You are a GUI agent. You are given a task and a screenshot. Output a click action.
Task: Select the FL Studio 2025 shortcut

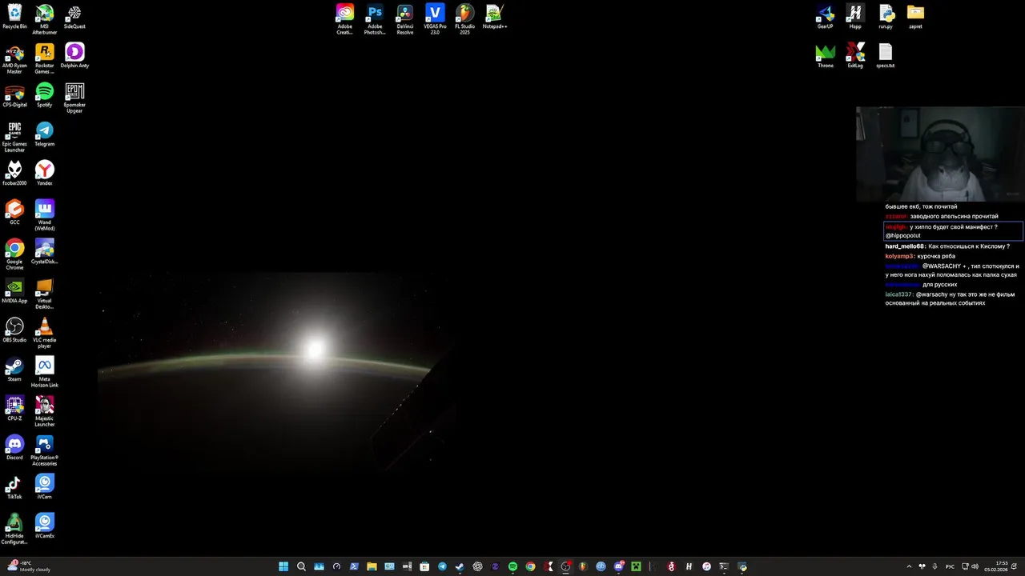464,20
